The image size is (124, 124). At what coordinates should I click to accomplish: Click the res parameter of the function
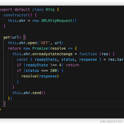[x=105, y=54]
